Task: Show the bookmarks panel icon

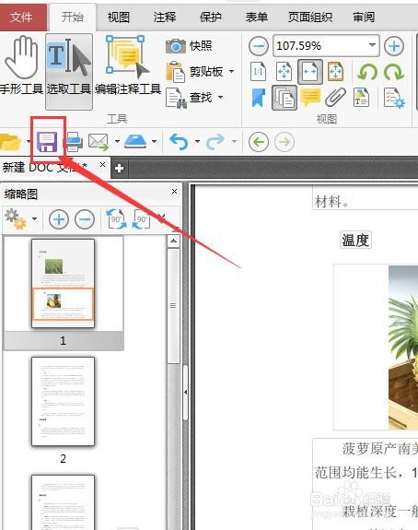Action: click(259, 98)
